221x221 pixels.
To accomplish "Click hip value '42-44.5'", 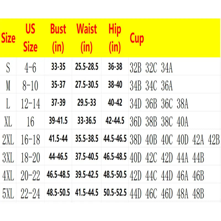I will pos(115,120).
